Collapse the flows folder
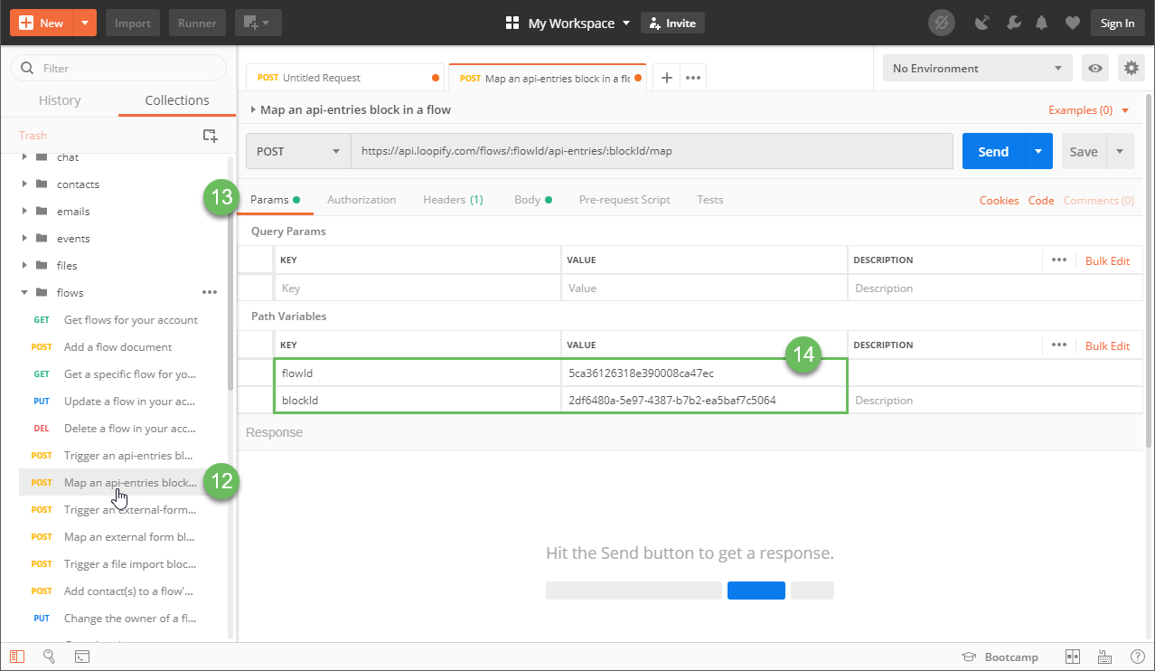 tap(24, 293)
